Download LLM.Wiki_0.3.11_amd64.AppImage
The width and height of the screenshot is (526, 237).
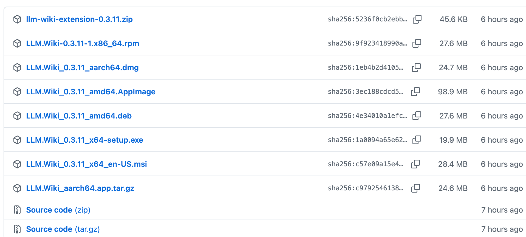point(91,92)
